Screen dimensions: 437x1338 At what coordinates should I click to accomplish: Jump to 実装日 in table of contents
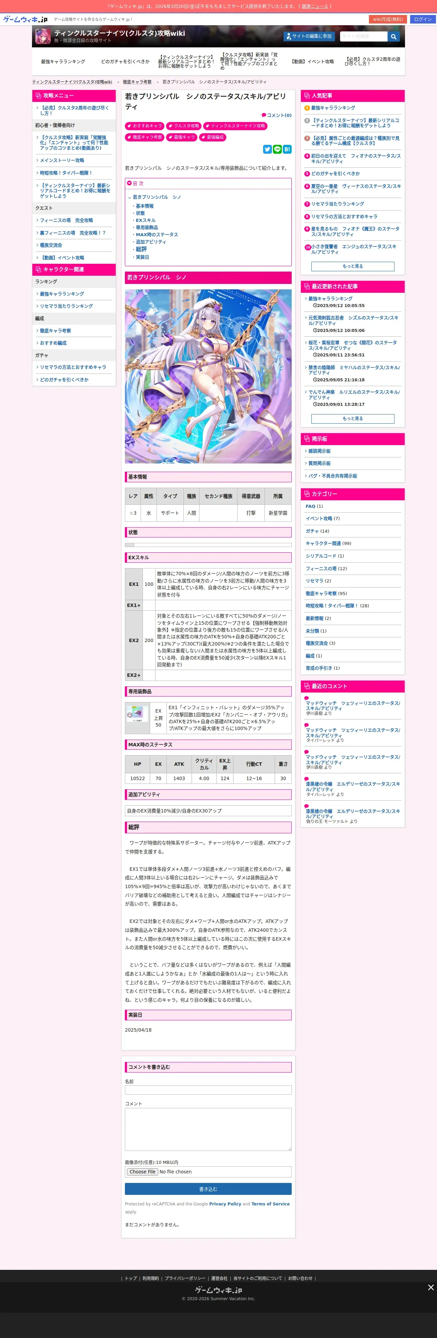[142, 257]
